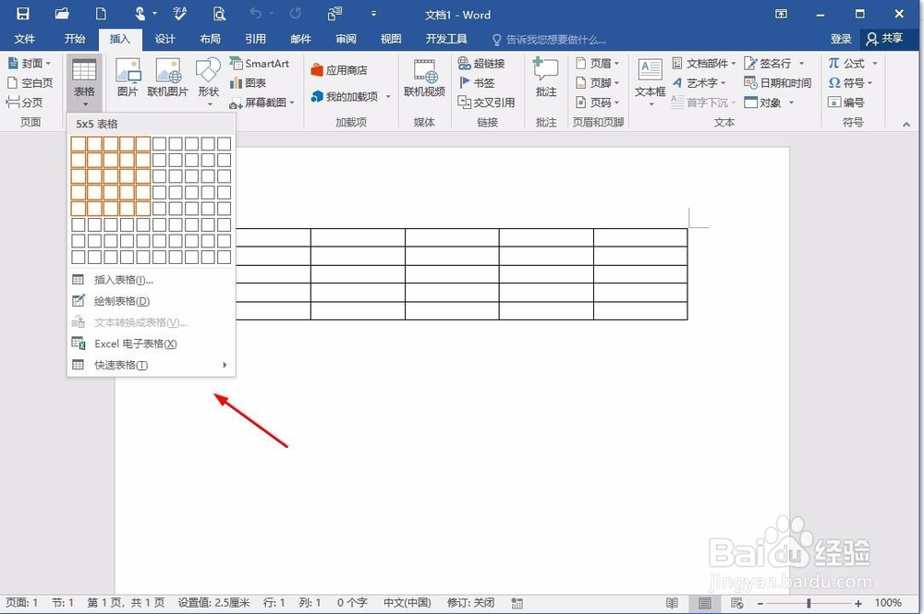This screenshot has height=614, width=924.
Task: Switch to Read Mode view icon
Action: (672, 603)
